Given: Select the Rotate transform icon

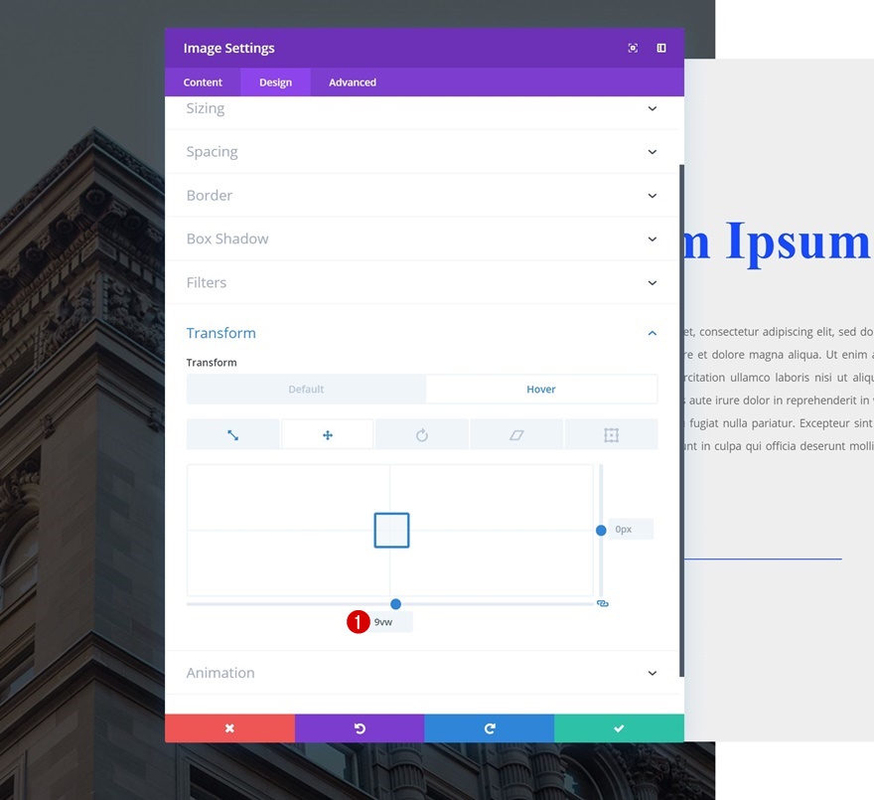Looking at the screenshot, I should tap(422, 434).
